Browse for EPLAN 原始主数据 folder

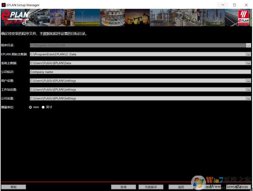[x=249, y=54]
